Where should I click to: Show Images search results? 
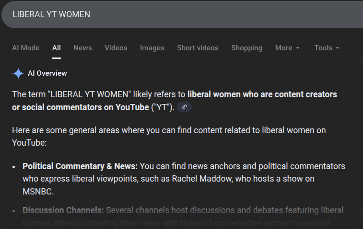[152, 48]
